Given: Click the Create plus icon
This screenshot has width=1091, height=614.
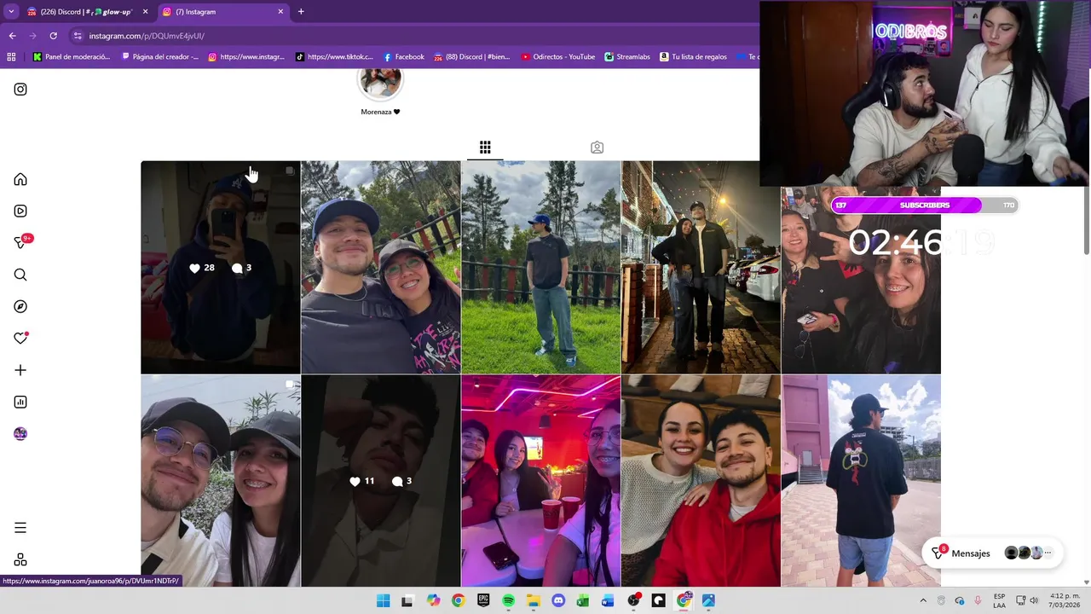Looking at the screenshot, I should tap(20, 370).
